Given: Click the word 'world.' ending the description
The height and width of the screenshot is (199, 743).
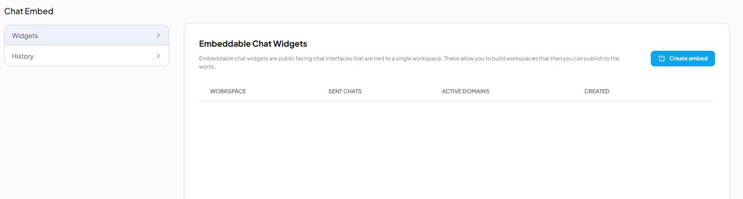Looking at the screenshot, I should tap(207, 67).
